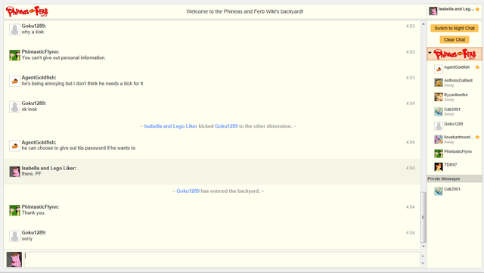Collapse the Phineas and Ferb room user list
Image resolution: width=484 pixels, height=273 pixels.
(x=430, y=53)
